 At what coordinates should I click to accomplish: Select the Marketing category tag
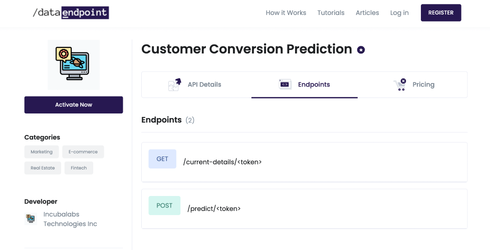(x=42, y=152)
